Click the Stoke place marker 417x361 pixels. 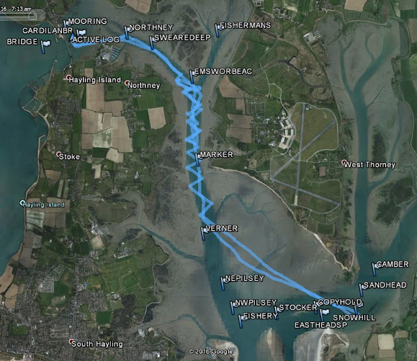59,154
